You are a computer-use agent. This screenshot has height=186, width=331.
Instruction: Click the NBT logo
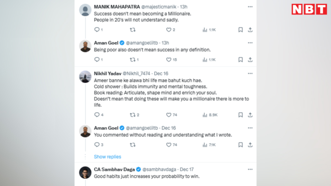pyautogui.click(x=309, y=9)
